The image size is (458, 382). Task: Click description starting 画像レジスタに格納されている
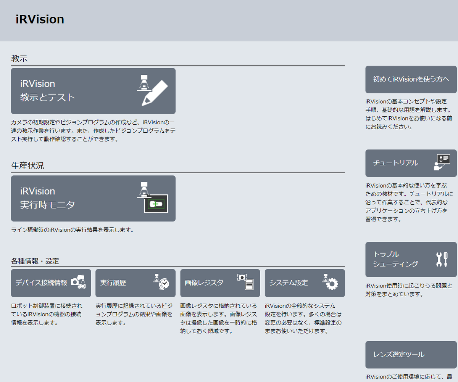(x=219, y=318)
